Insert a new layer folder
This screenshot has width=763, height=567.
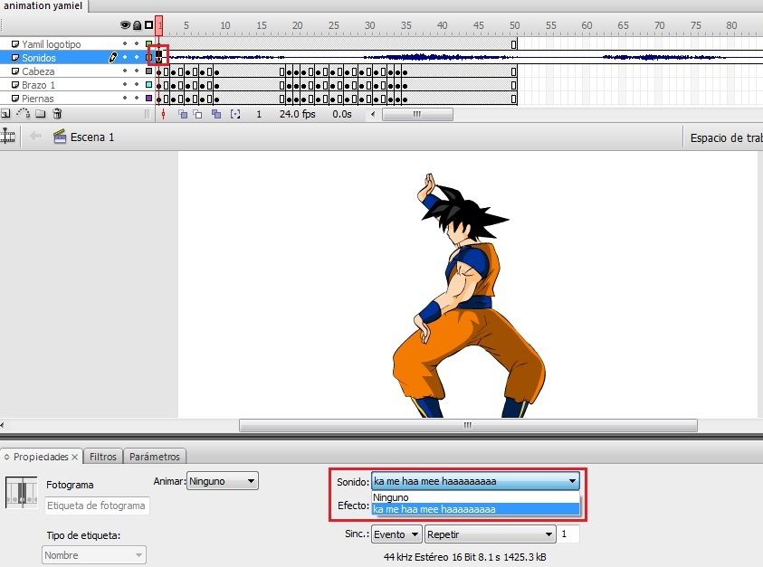pos(40,115)
